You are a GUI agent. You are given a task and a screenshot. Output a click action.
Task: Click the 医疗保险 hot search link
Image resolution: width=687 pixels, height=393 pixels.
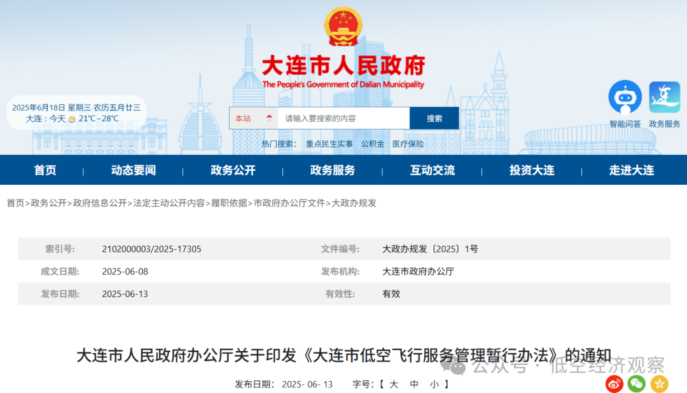408,144
